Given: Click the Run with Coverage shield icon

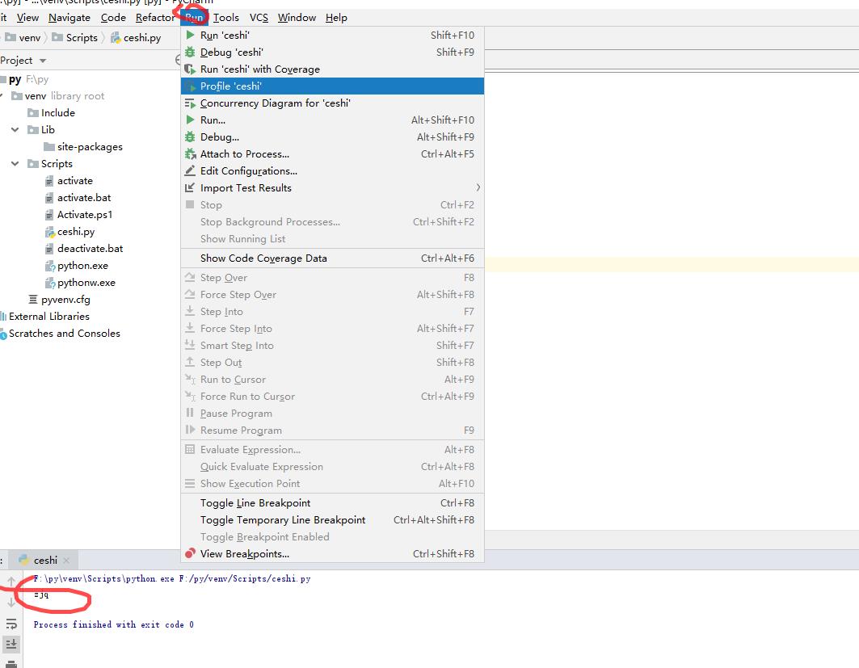Looking at the screenshot, I should tap(190, 69).
